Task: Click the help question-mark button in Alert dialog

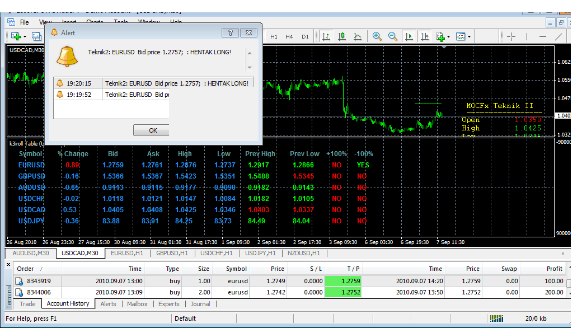Action: click(x=230, y=32)
